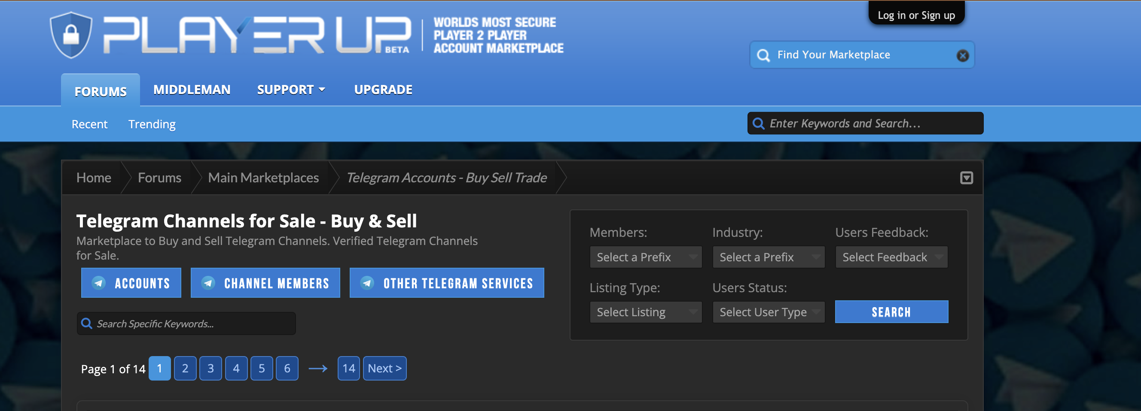Go to page 5
The width and height of the screenshot is (1141, 411).
point(262,369)
